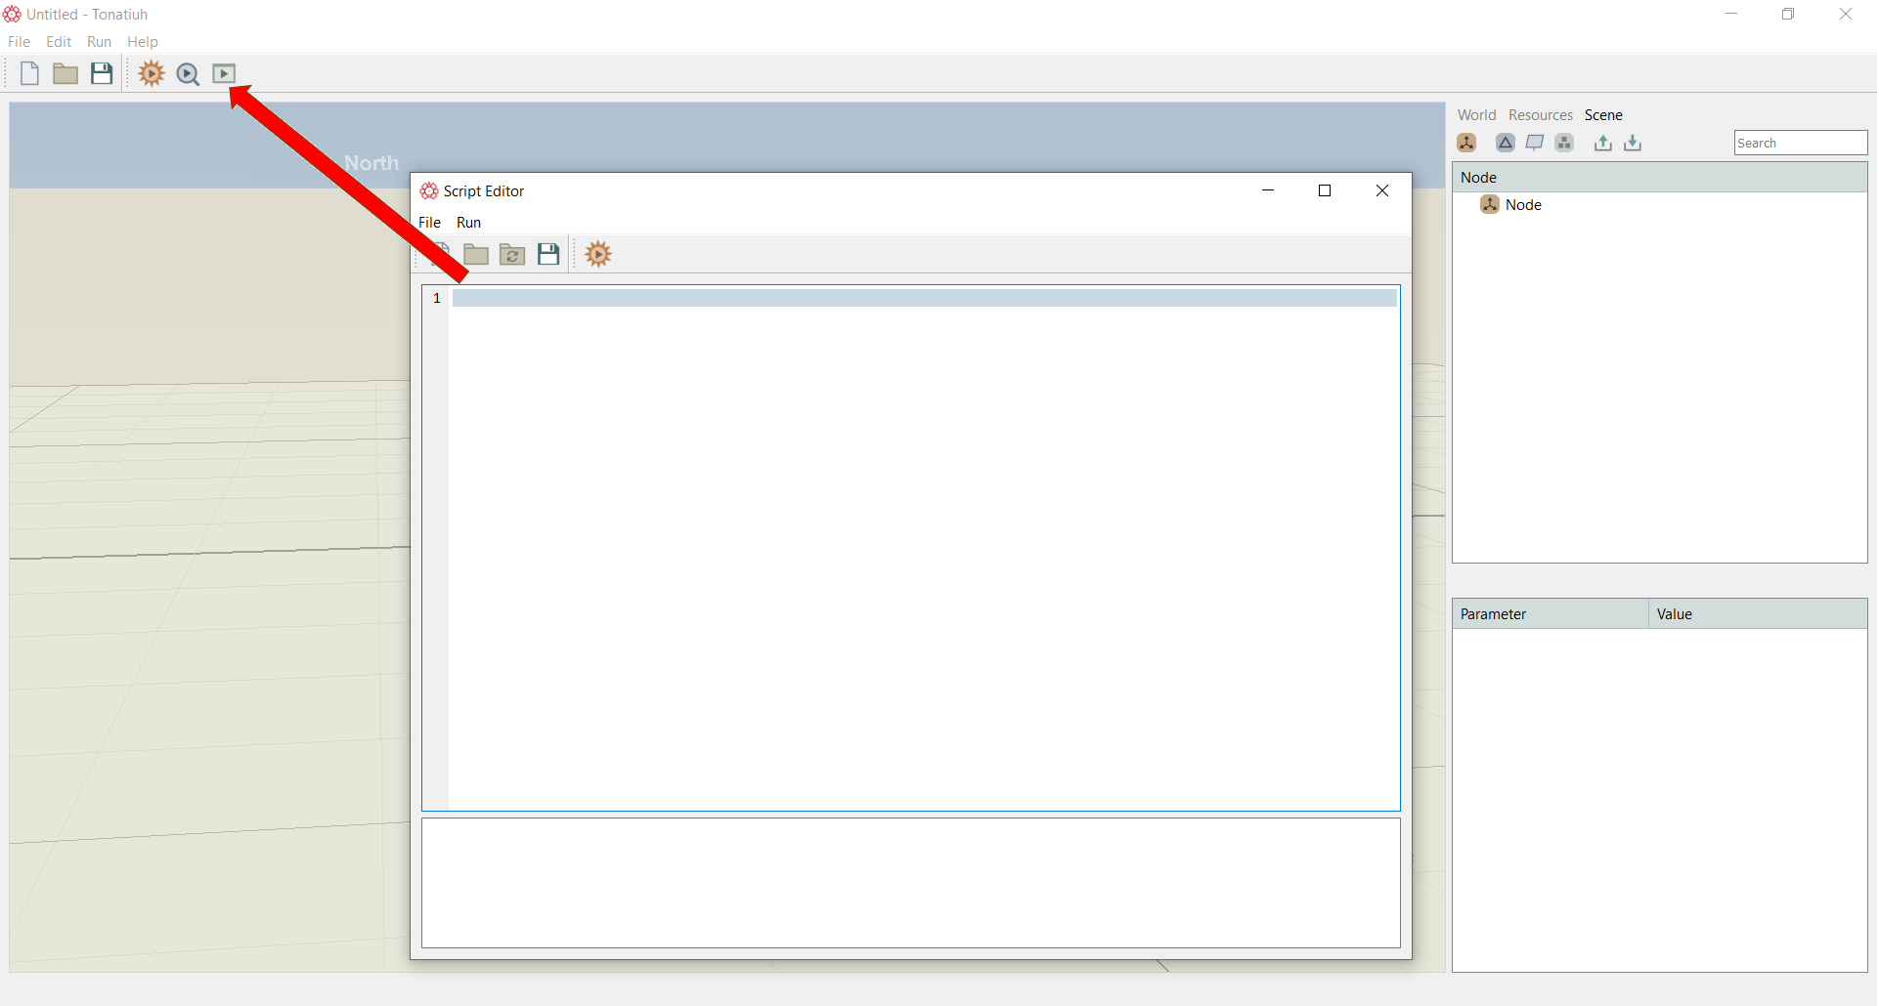Minimize the Script Editor window
Image resolution: width=1879 pixels, height=1006 pixels.
[x=1268, y=191]
